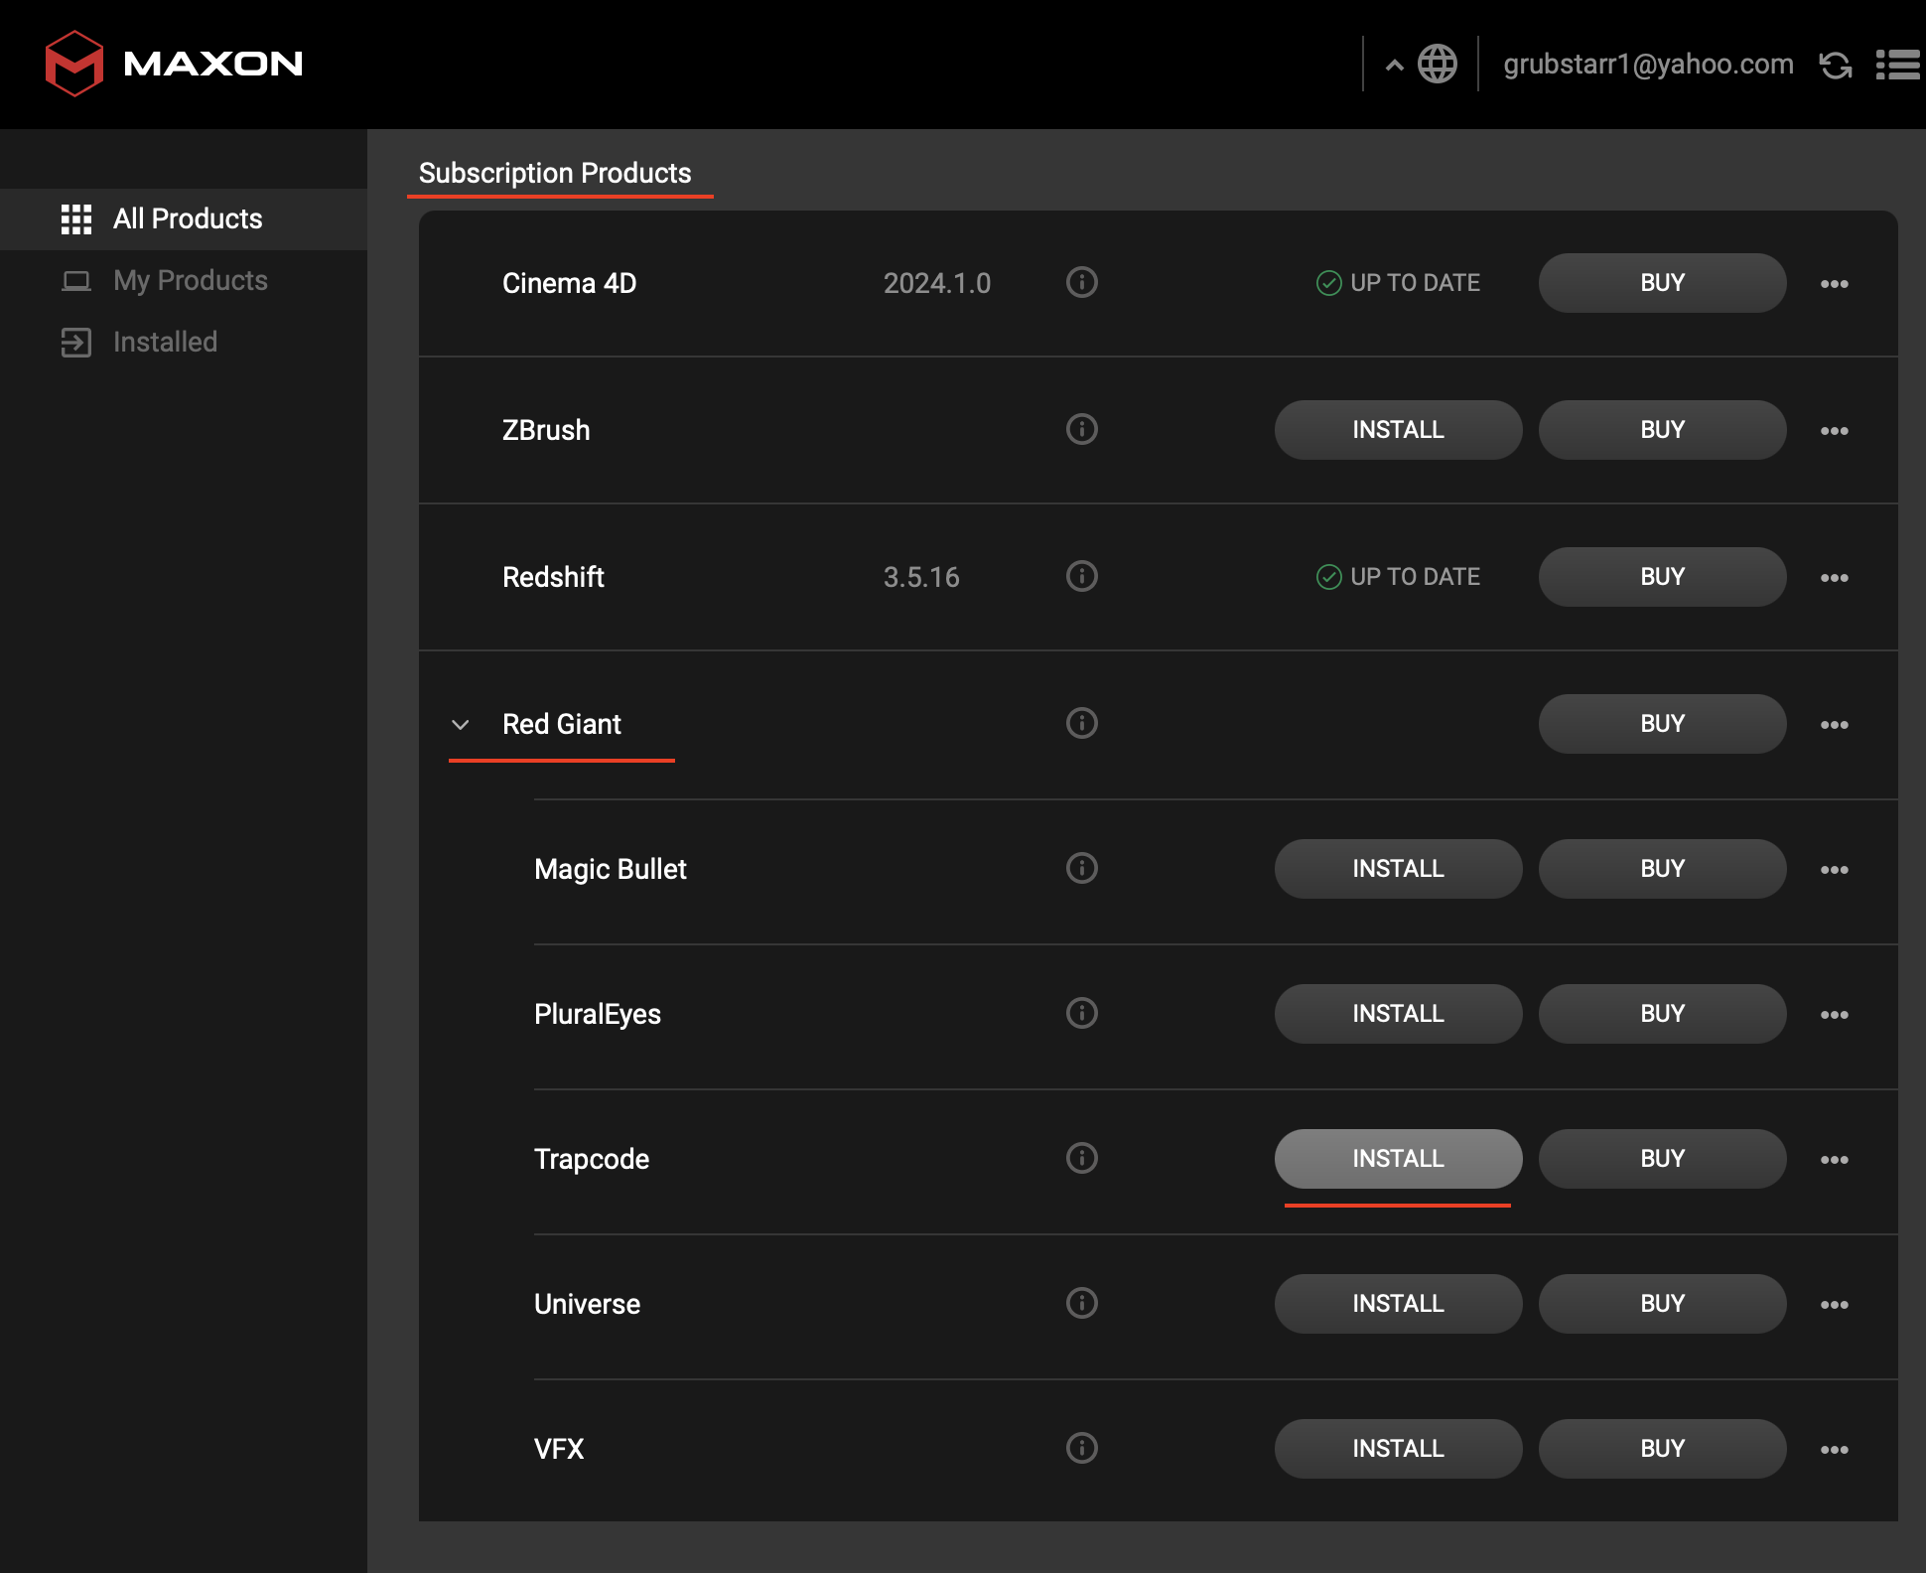Open info for Redshift
This screenshot has height=1573, width=1926.
(x=1081, y=576)
